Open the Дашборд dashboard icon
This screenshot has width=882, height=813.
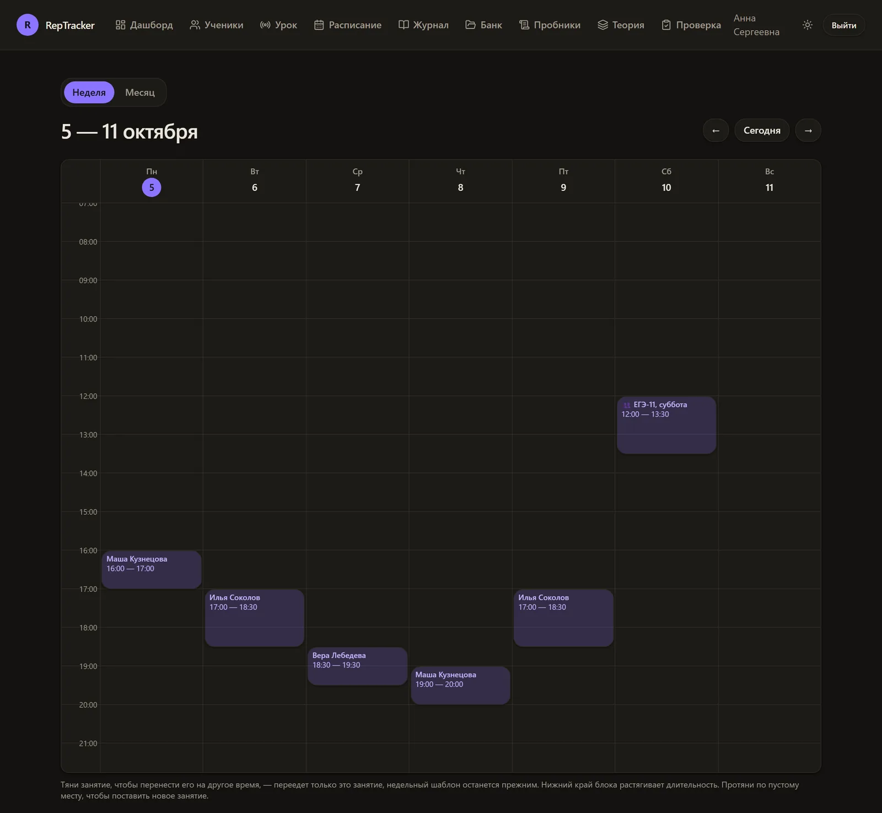click(x=120, y=25)
